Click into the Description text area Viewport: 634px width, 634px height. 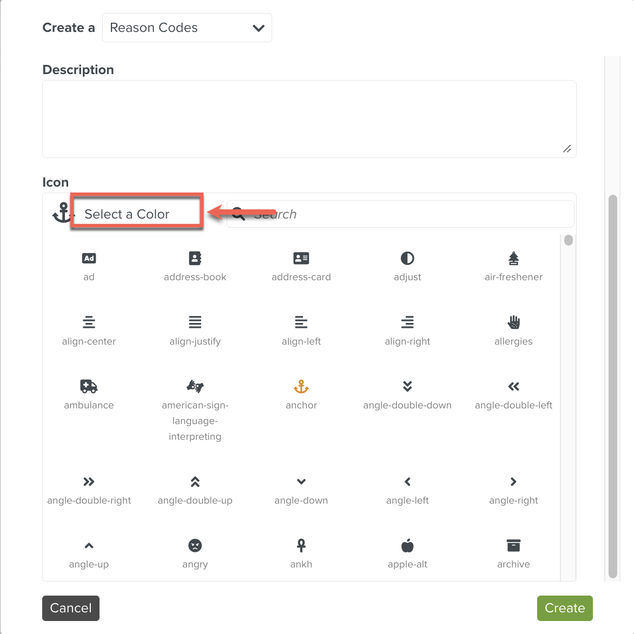click(309, 119)
